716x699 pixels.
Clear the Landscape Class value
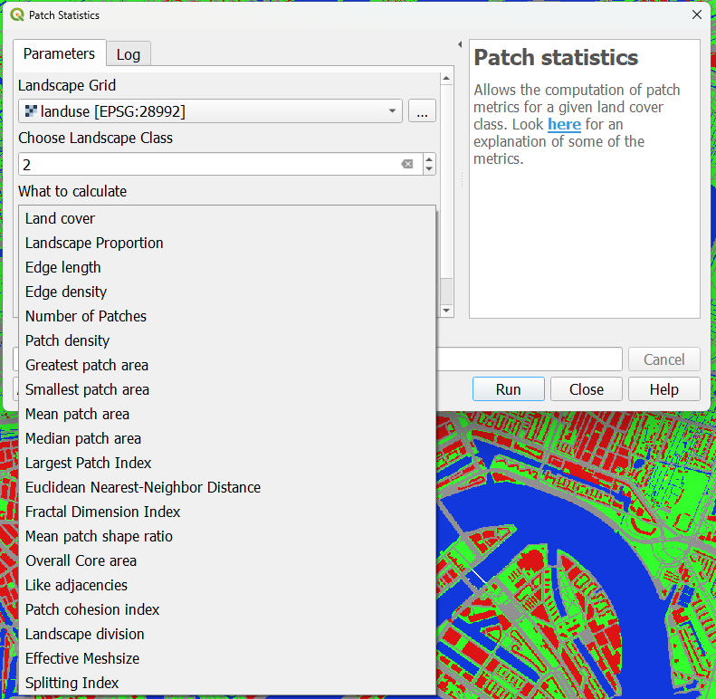coord(406,164)
